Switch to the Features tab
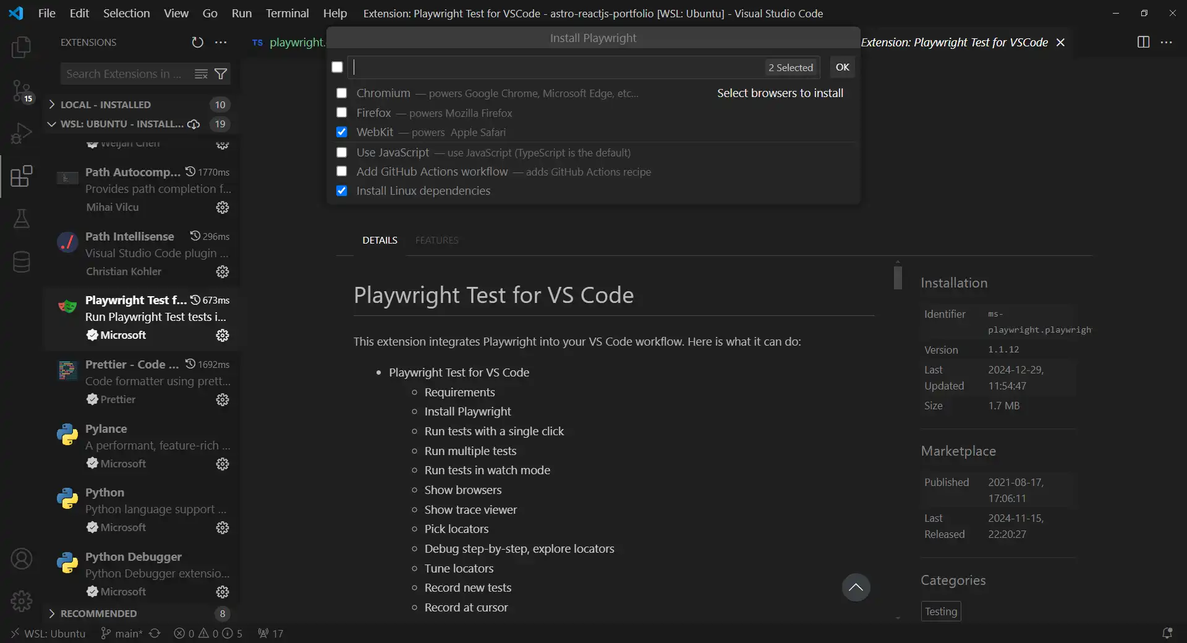1187x643 pixels. [437, 240]
